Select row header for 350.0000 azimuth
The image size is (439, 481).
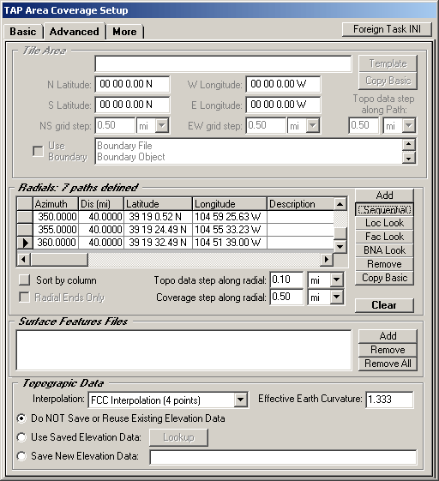click(x=25, y=217)
